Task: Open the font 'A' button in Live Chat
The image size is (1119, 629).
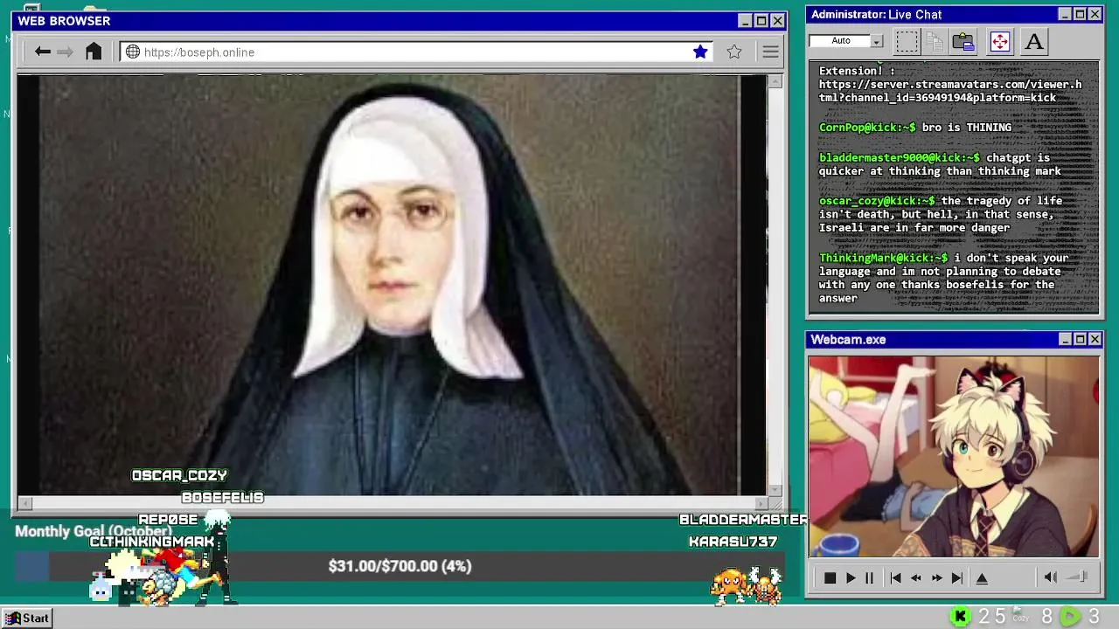Action: point(1033,41)
